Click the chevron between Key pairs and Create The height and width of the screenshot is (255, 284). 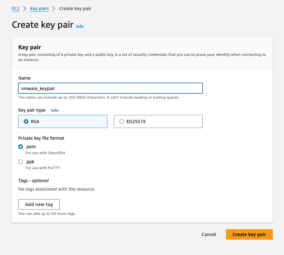coord(54,8)
